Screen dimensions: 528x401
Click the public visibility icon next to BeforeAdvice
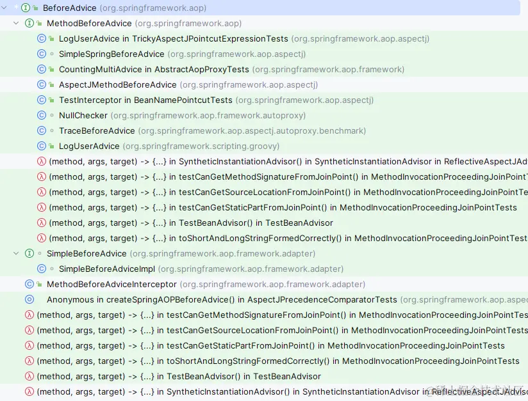[x=35, y=8]
